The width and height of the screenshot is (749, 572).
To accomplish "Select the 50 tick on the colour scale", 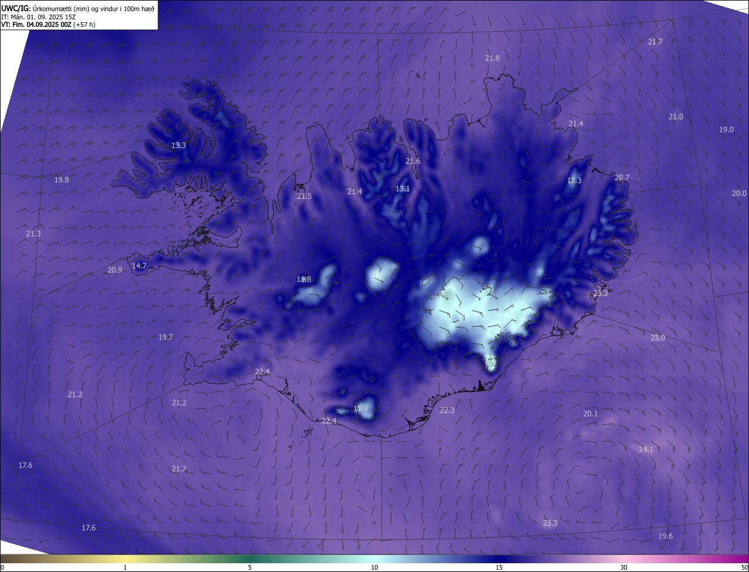I will click(744, 567).
